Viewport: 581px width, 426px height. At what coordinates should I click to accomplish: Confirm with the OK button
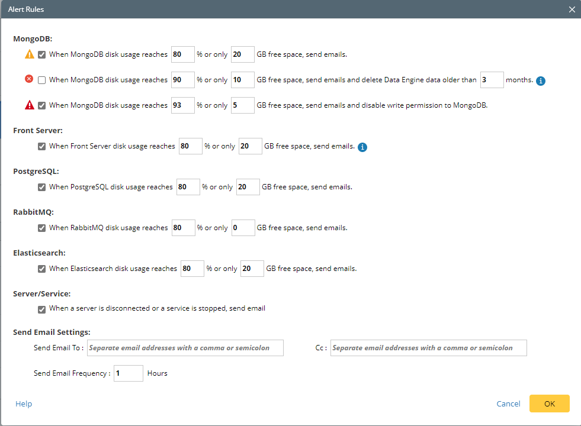coord(549,404)
